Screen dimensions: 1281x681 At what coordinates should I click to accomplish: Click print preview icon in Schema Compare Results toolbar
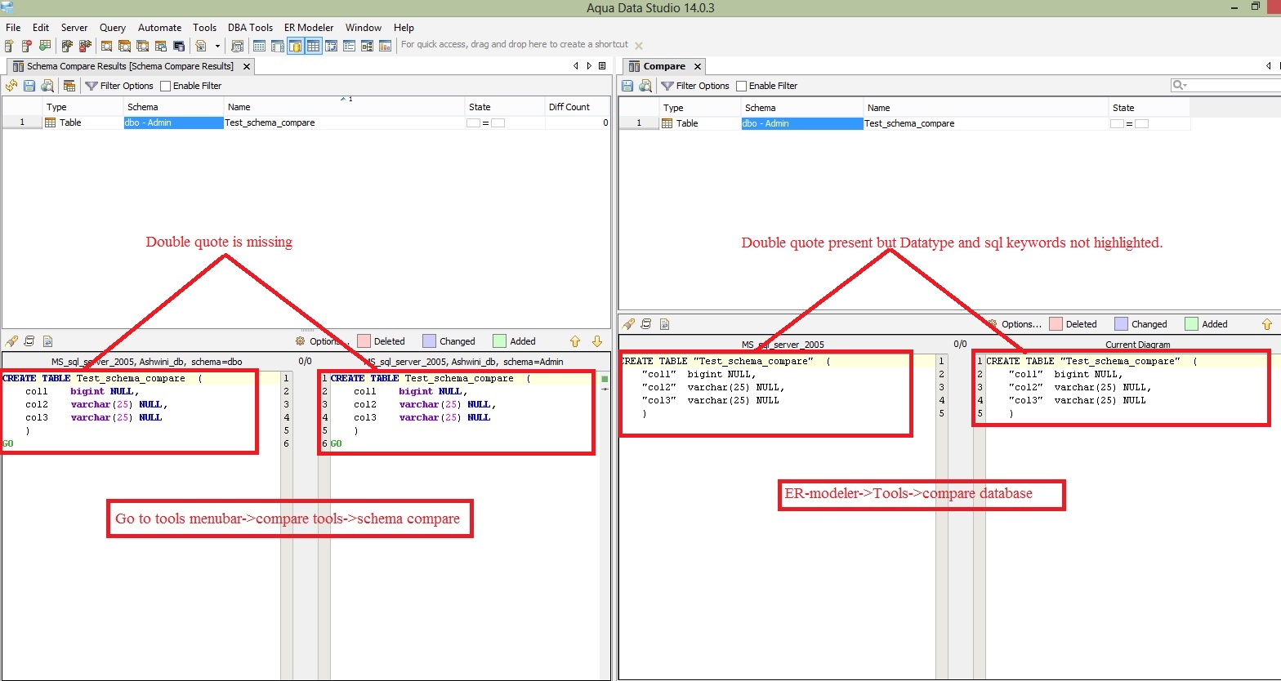tap(47, 86)
